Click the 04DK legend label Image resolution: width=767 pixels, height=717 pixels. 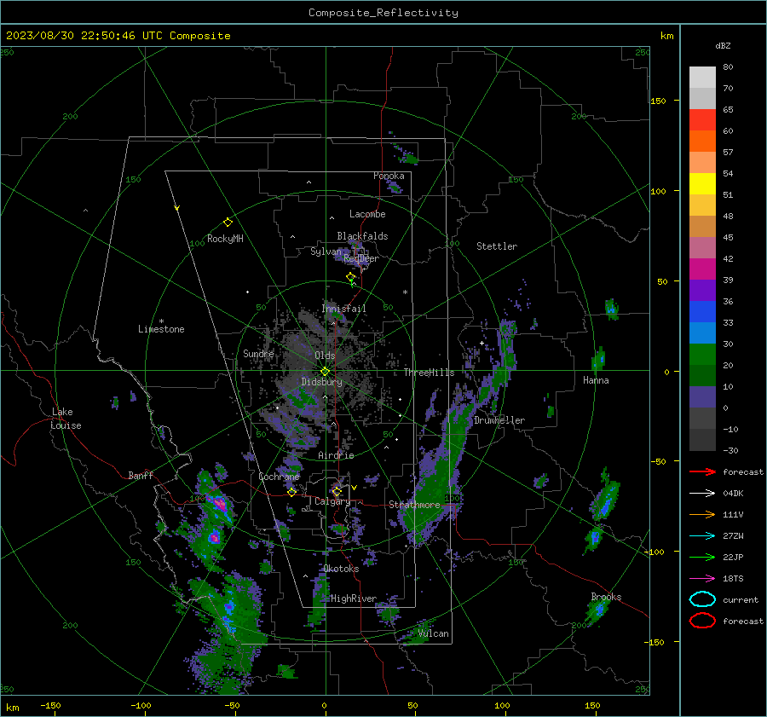click(x=733, y=493)
